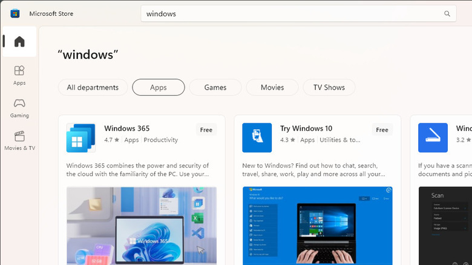Click in the search box containing windows

[x=298, y=13]
